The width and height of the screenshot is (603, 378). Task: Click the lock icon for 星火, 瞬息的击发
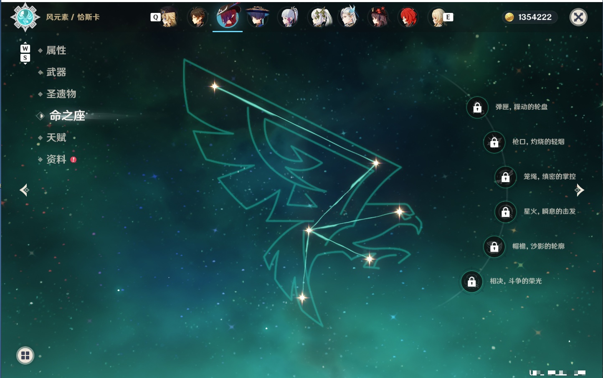click(x=506, y=212)
